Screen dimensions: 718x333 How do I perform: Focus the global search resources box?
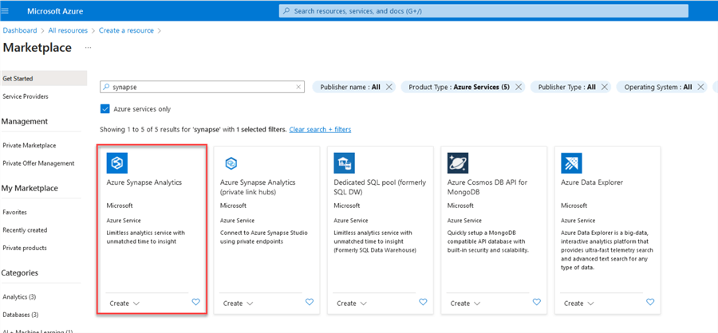483,11
